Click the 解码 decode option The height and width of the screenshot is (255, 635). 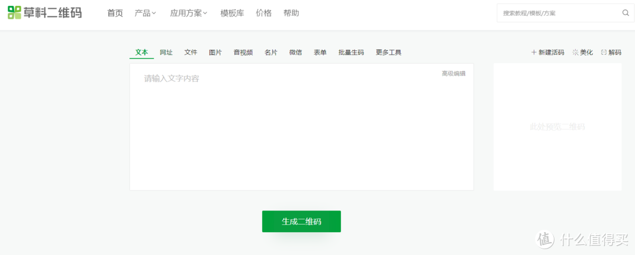(611, 52)
